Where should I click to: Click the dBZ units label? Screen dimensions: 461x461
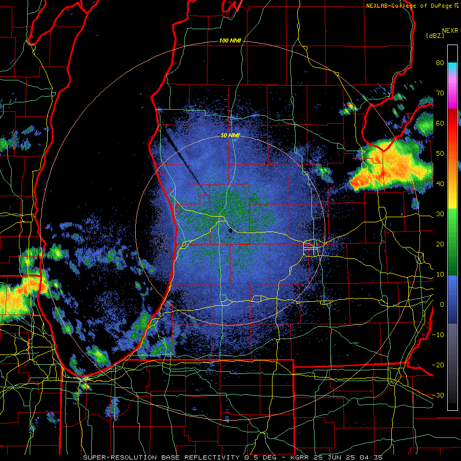tap(435, 35)
